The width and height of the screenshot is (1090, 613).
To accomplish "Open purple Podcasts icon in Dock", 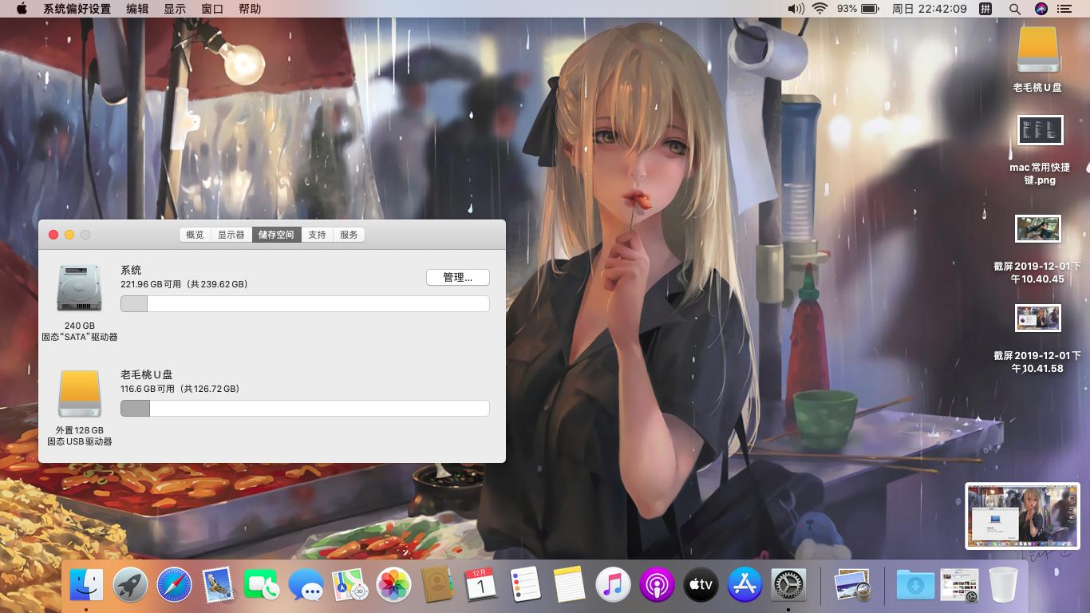I will [657, 585].
